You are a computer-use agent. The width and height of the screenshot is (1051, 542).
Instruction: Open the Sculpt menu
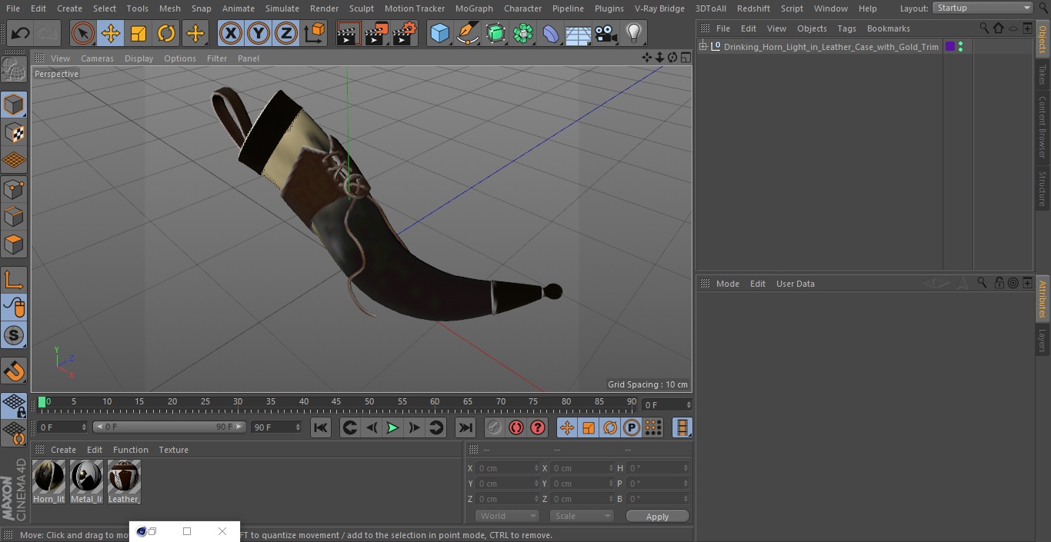pyautogui.click(x=361, y=8)
